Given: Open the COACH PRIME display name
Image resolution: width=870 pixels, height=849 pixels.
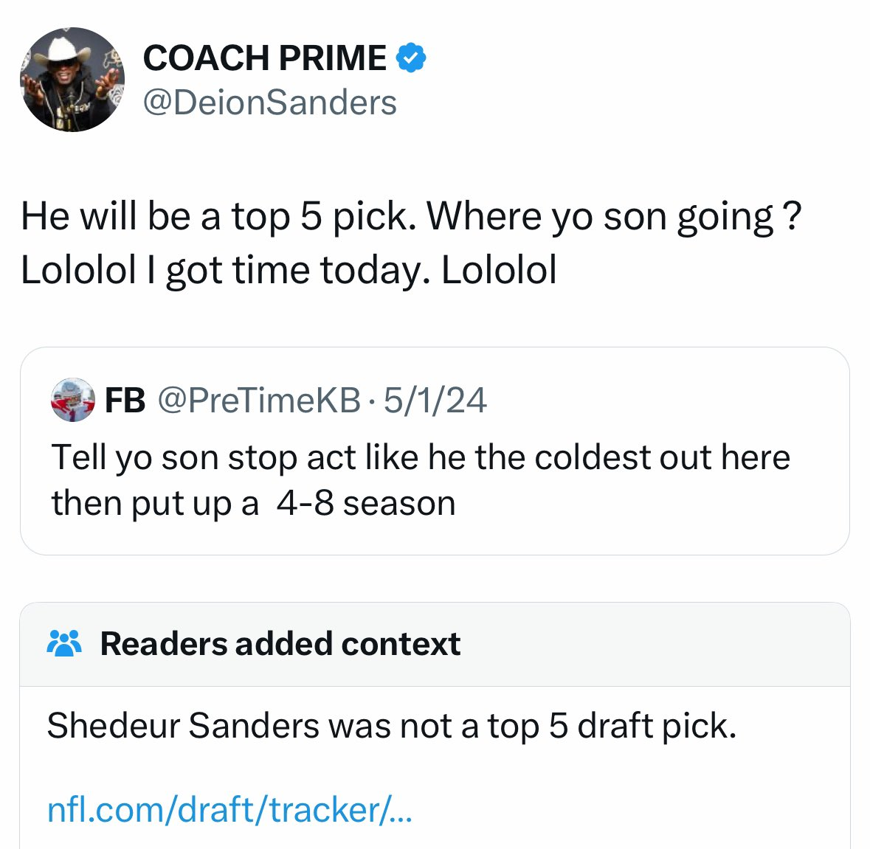Looking at the screenshot, I should (x=264, y=58).
